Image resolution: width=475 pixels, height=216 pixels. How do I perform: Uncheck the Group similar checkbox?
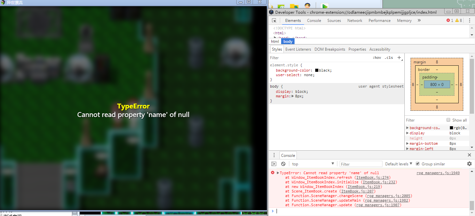coord(417,164)
